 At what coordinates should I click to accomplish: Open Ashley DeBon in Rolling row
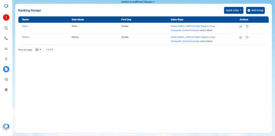click(177, 37)
